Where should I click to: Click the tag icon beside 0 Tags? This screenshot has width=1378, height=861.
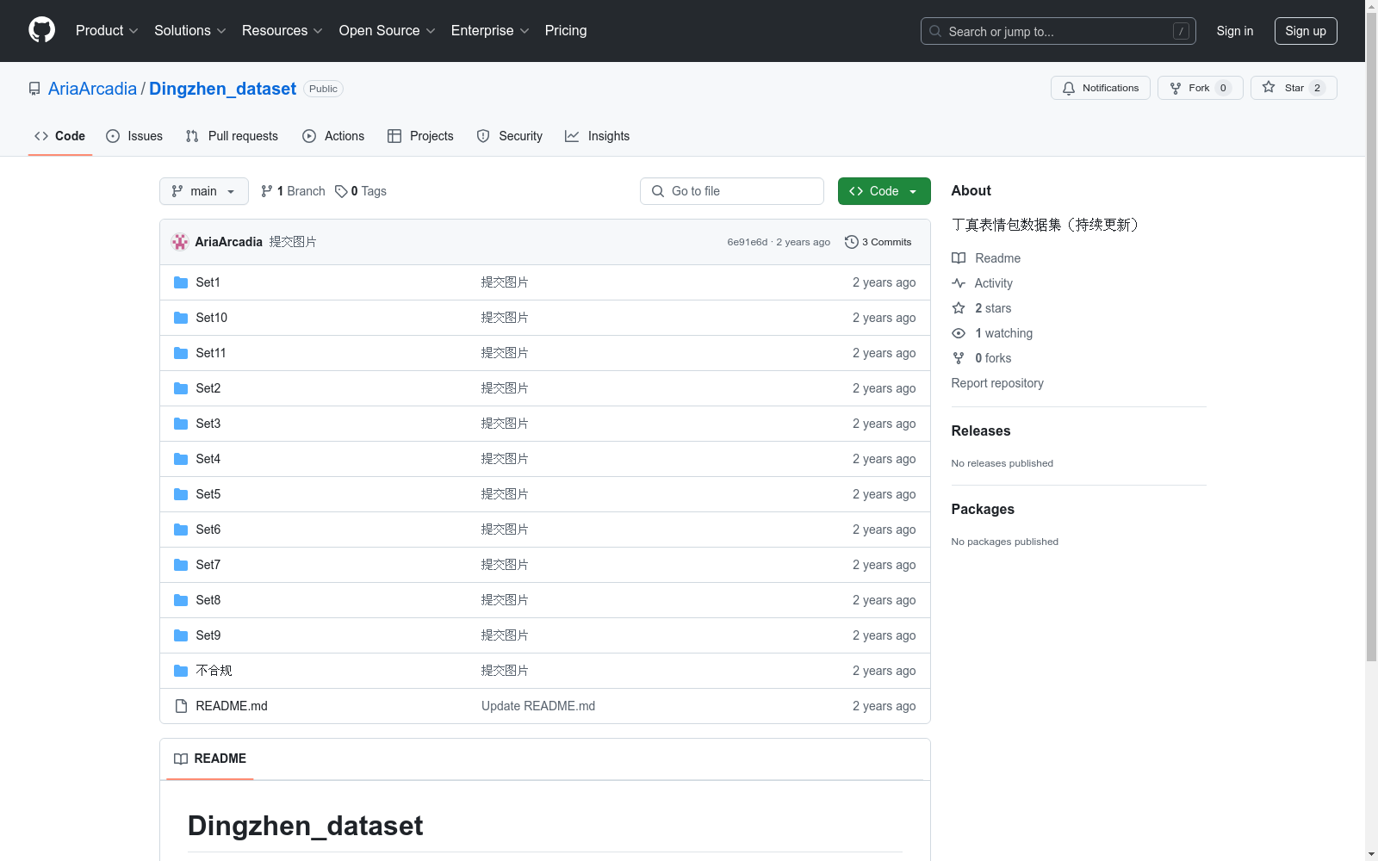tap(341, 191)
